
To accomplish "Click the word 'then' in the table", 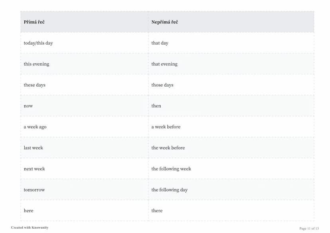I will (156, 106).
